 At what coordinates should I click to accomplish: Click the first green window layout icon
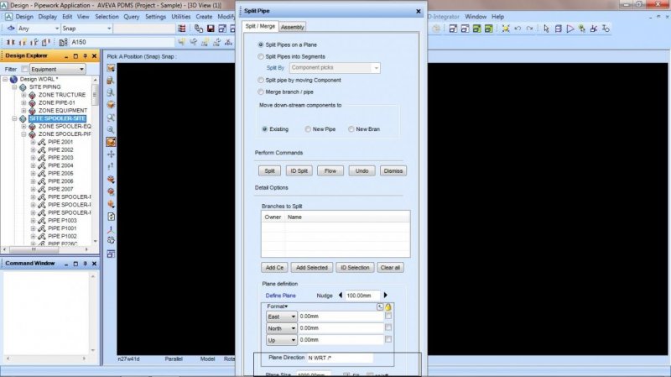476,29
